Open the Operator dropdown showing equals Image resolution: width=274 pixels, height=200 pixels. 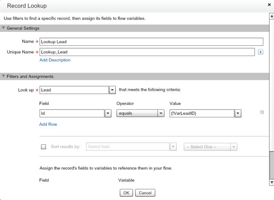coord(161,113)
